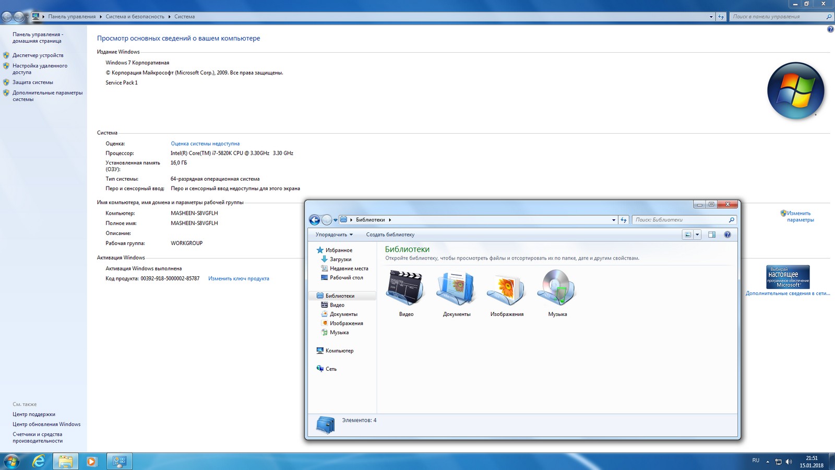This screenshot has width=835, height=470.
Task: Click Изменить параметры link
Action: (801, 217)
